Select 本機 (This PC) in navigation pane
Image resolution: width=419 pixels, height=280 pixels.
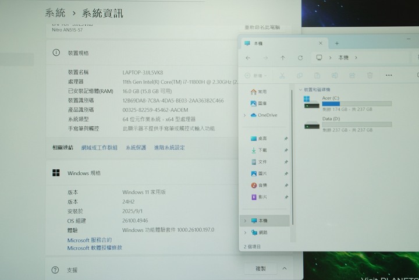point(265,221)
